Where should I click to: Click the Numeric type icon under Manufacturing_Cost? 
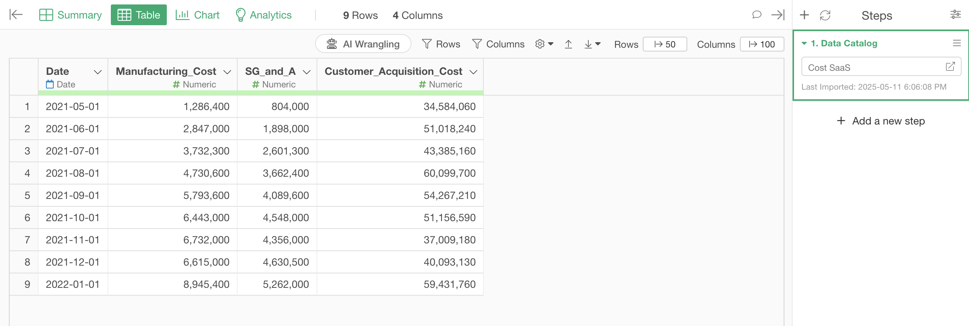tap(176, 84)
